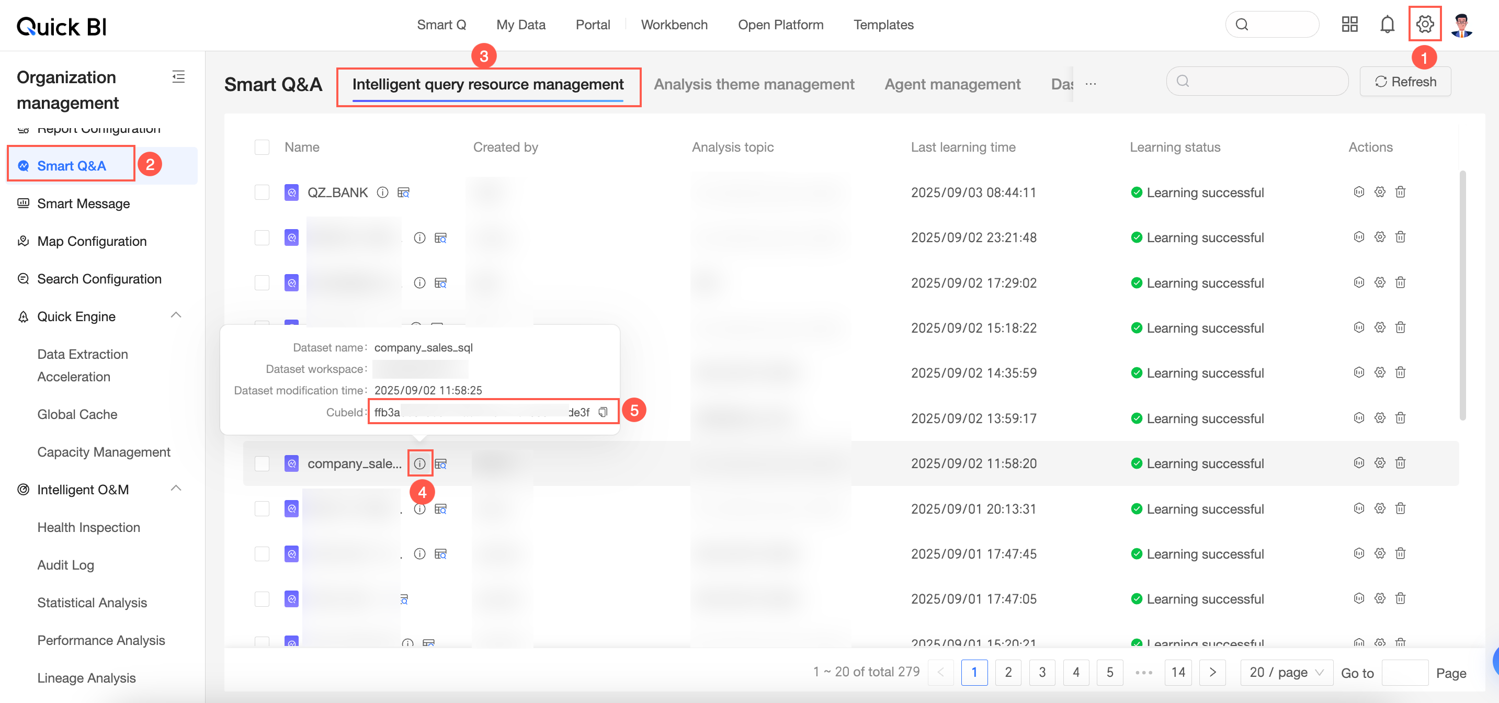Open the settings gear in top bar
The width and height of the screenshot is (1499, 703).
point(1425,25)
